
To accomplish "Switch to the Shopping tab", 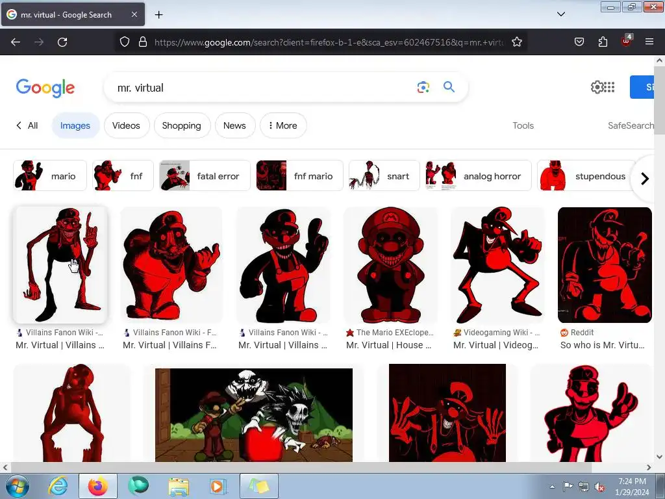I will click(x=182, y=125).
